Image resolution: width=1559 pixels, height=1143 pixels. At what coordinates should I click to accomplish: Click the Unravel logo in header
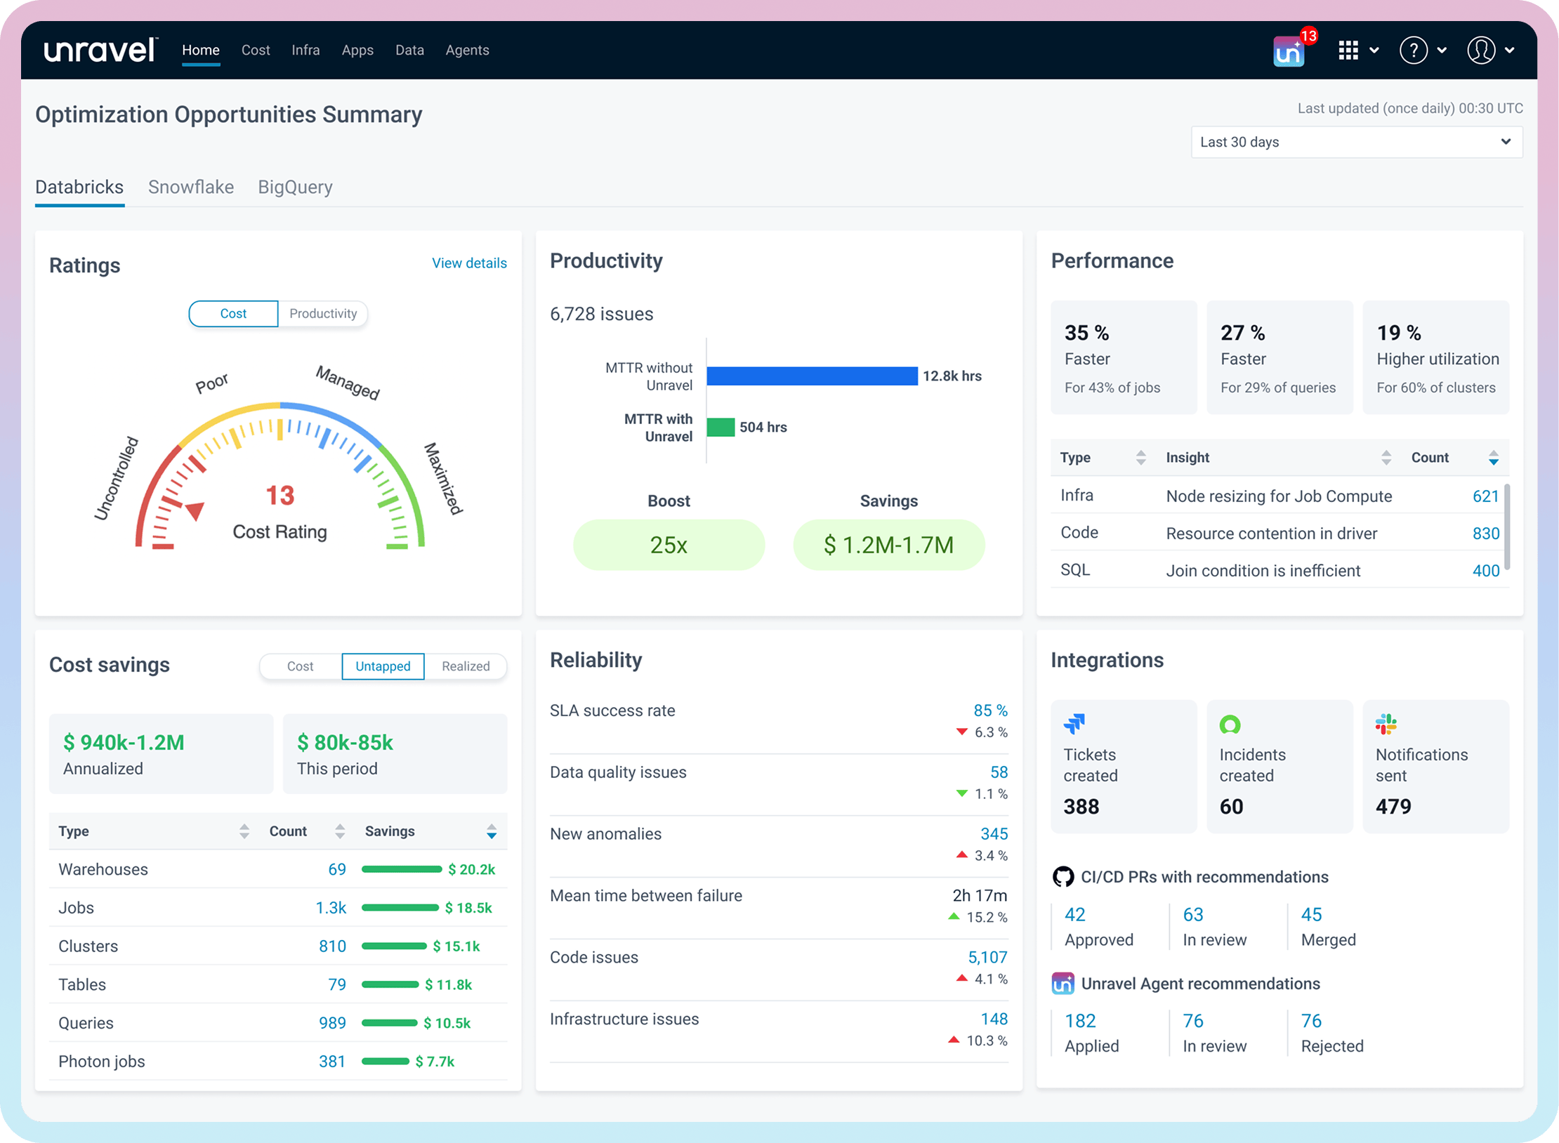[100, 50]
